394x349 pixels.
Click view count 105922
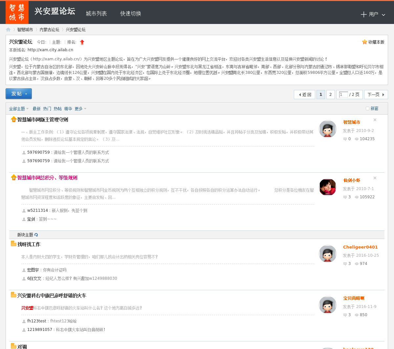coord(367,197)
